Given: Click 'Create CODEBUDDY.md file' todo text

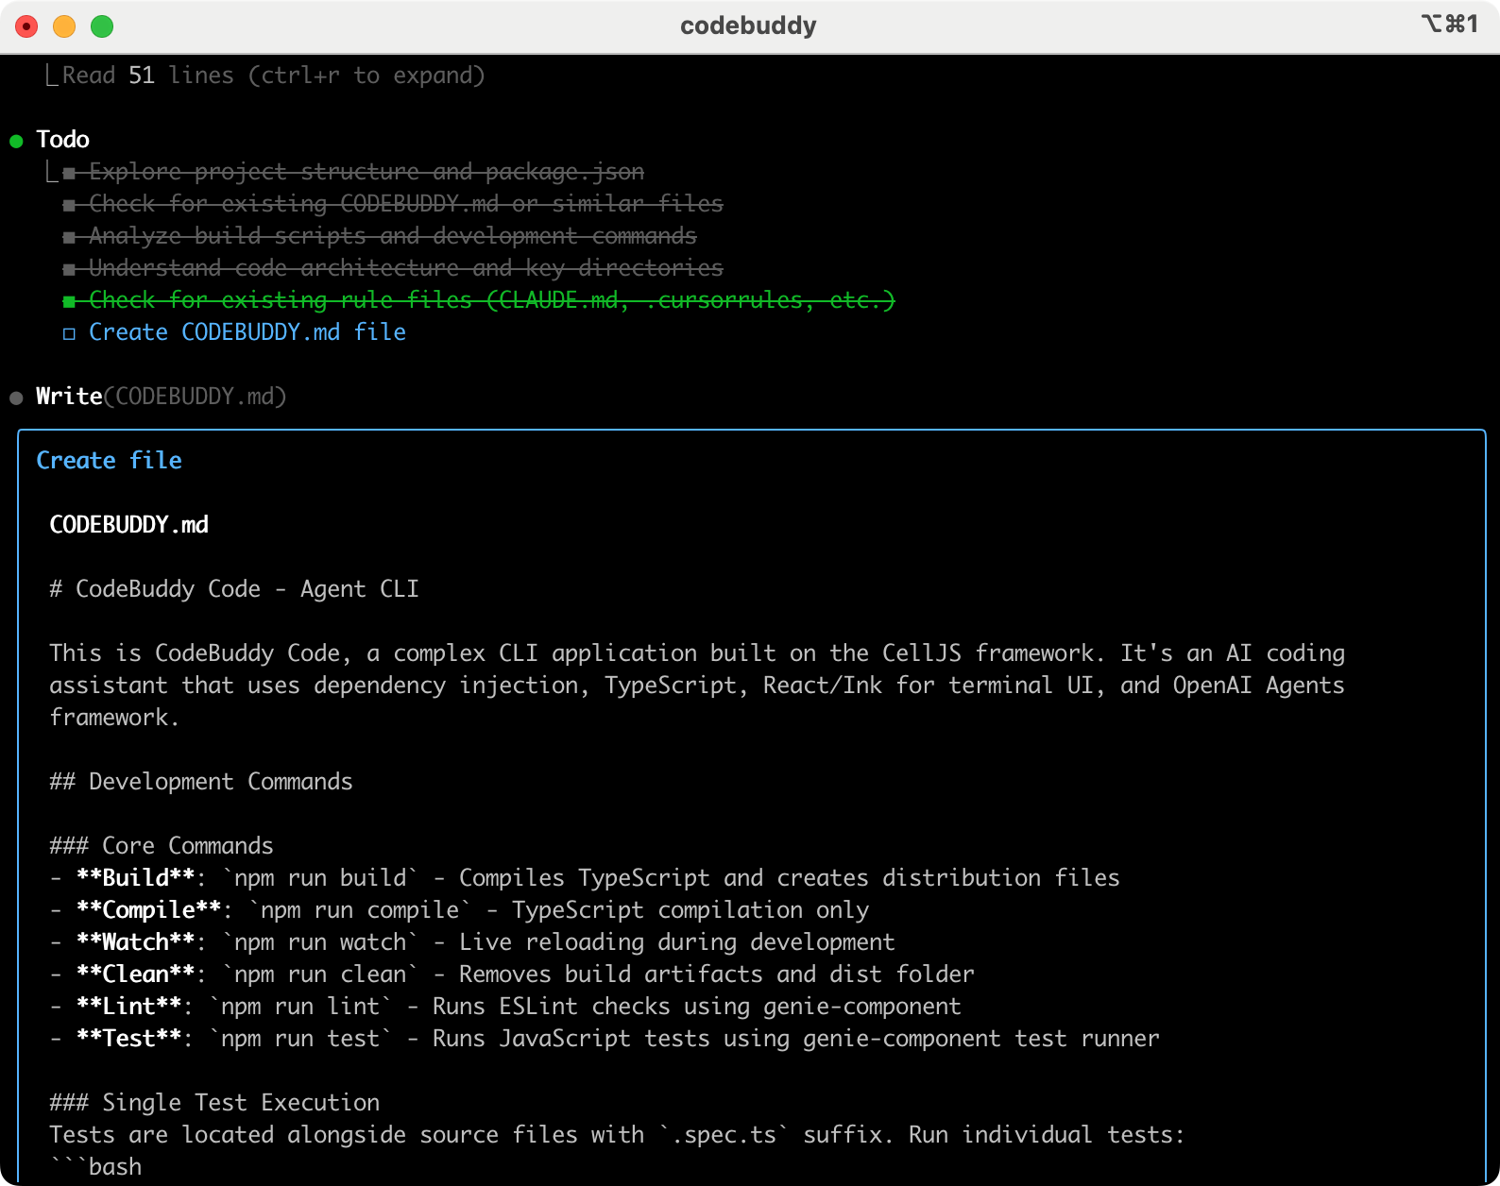Looking at the screenshot, I should (247, 332).
